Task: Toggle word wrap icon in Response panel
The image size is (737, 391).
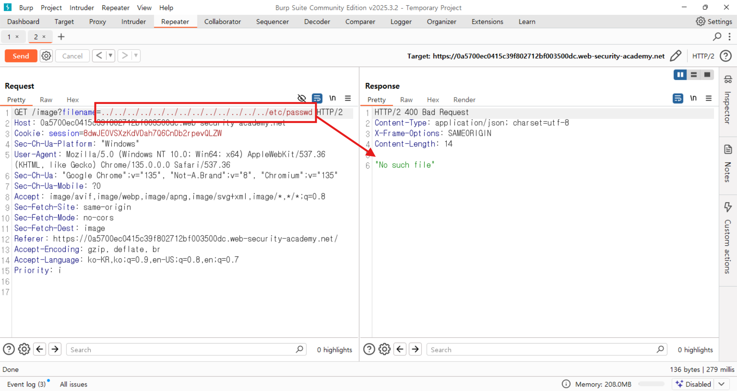Action: coord(678,98)
